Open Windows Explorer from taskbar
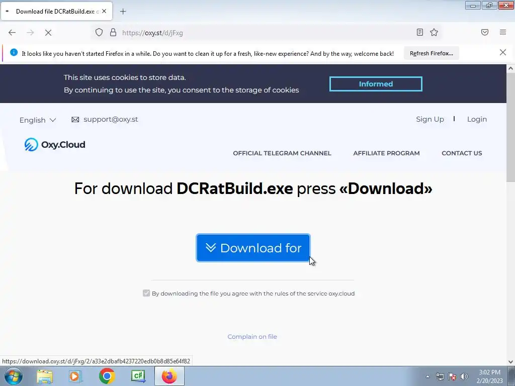The image size is (515, 386). tap(45, 376)
